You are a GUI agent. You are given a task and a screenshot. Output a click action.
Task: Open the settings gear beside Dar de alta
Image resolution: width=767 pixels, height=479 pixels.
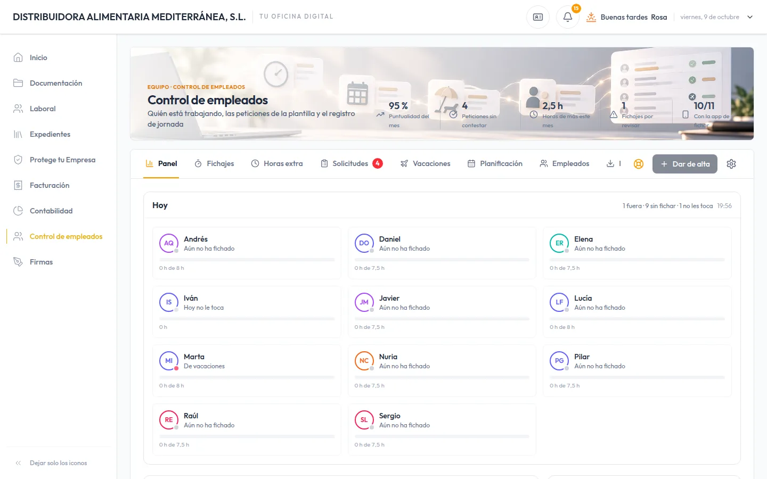pos(731,164)
